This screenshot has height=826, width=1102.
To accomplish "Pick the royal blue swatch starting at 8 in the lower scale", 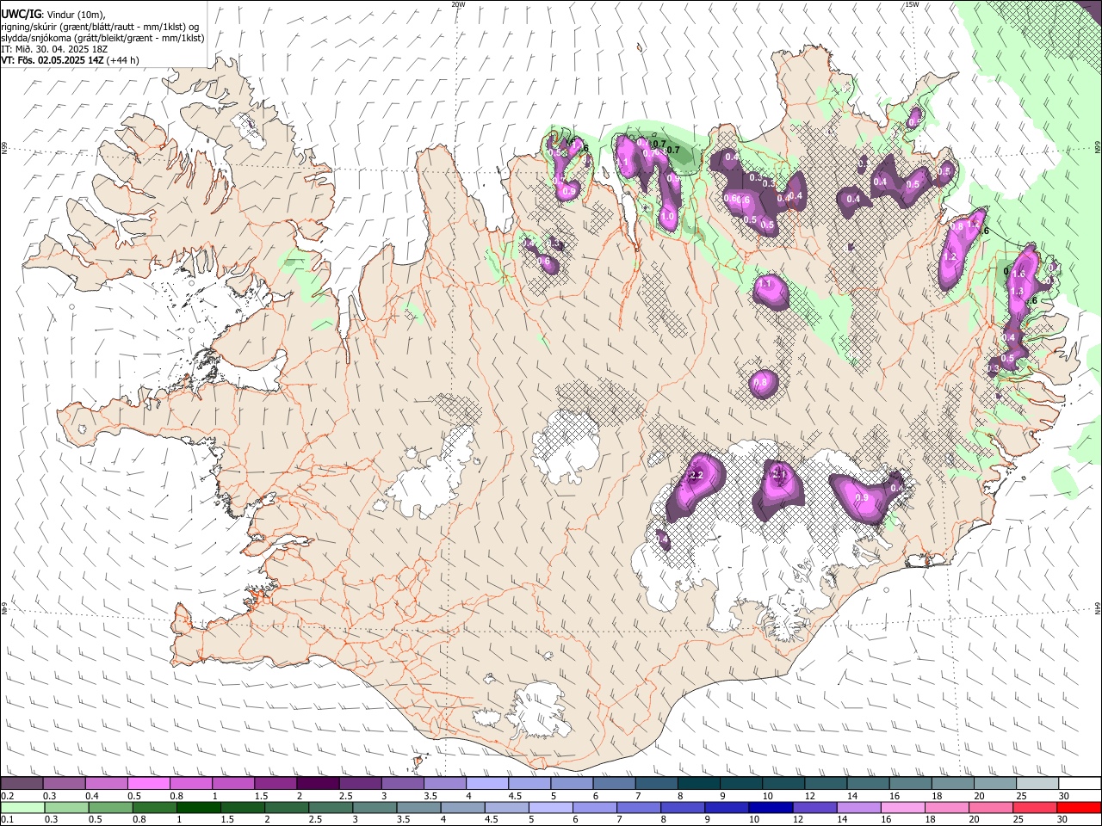I will (683, 807).
